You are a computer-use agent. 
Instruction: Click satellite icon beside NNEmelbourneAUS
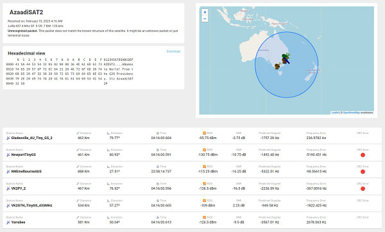(8, 171)
